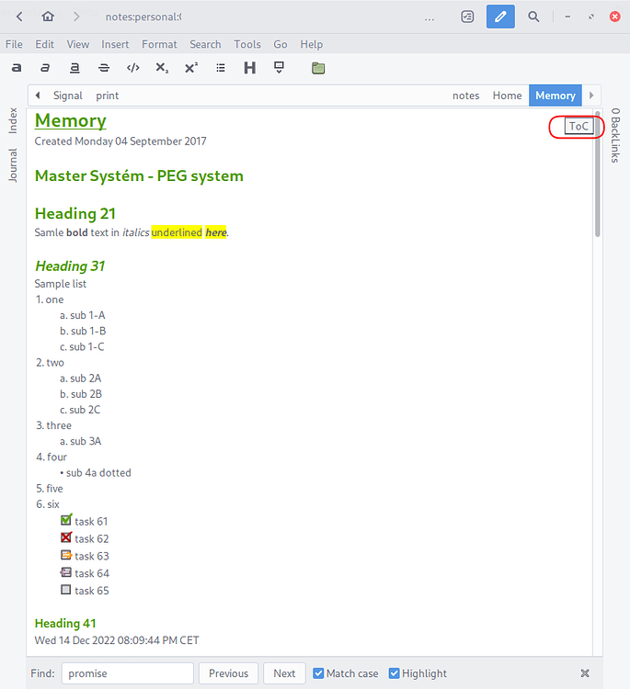This screenshot has width=630, height=689.
Task: Open the Edit menu
Action: click(x=45, y=44)
